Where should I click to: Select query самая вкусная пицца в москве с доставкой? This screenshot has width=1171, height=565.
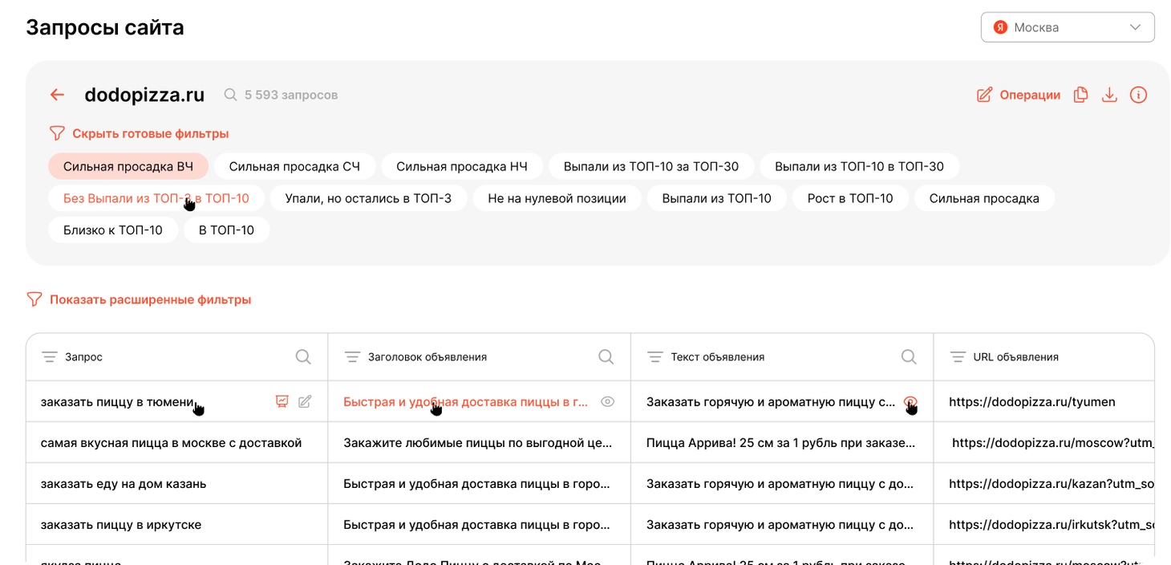(171, 442)
